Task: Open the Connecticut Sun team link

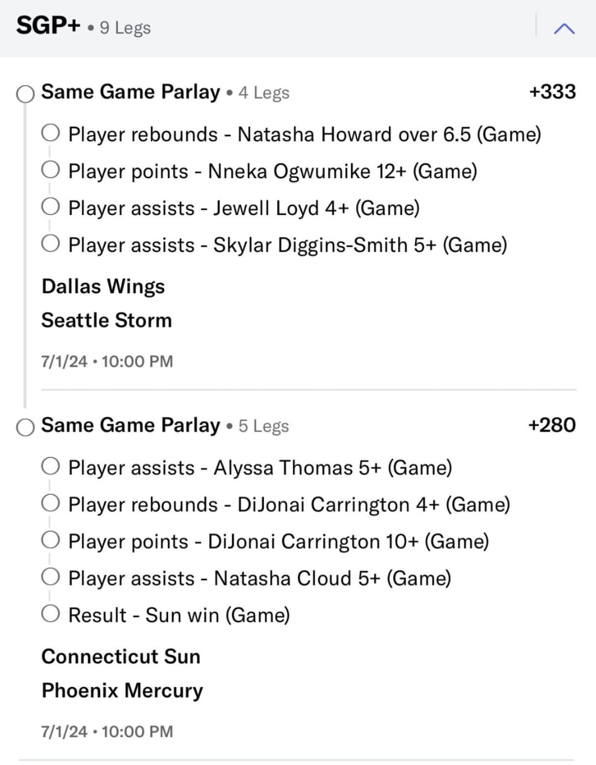Action: tap(121, 656)
